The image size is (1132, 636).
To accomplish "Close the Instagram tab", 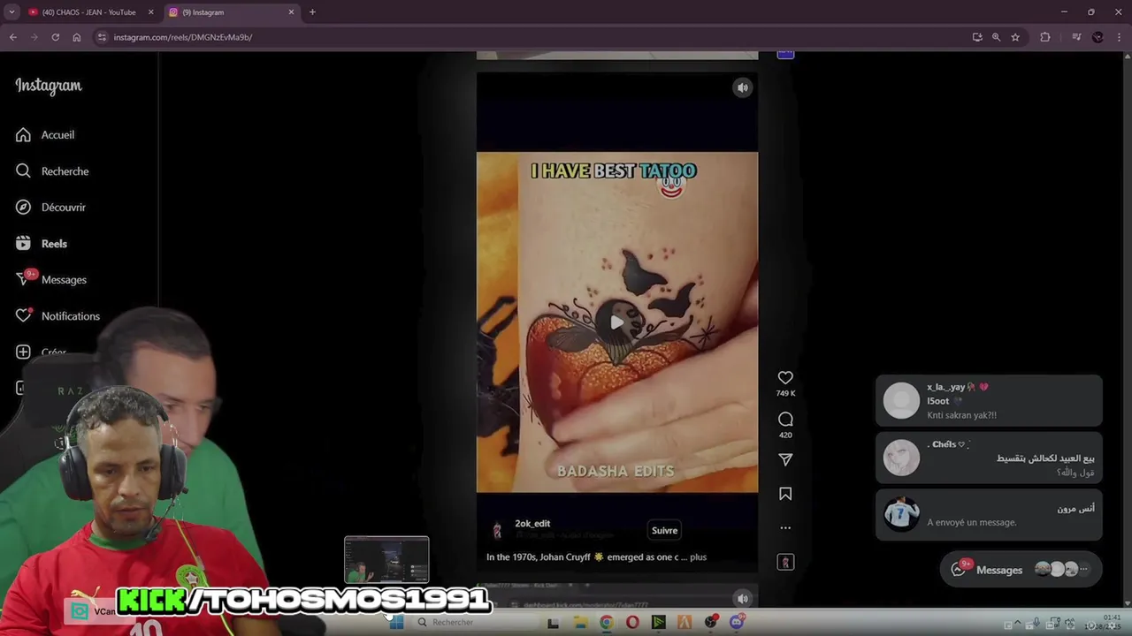I will (x=291, y=12).
